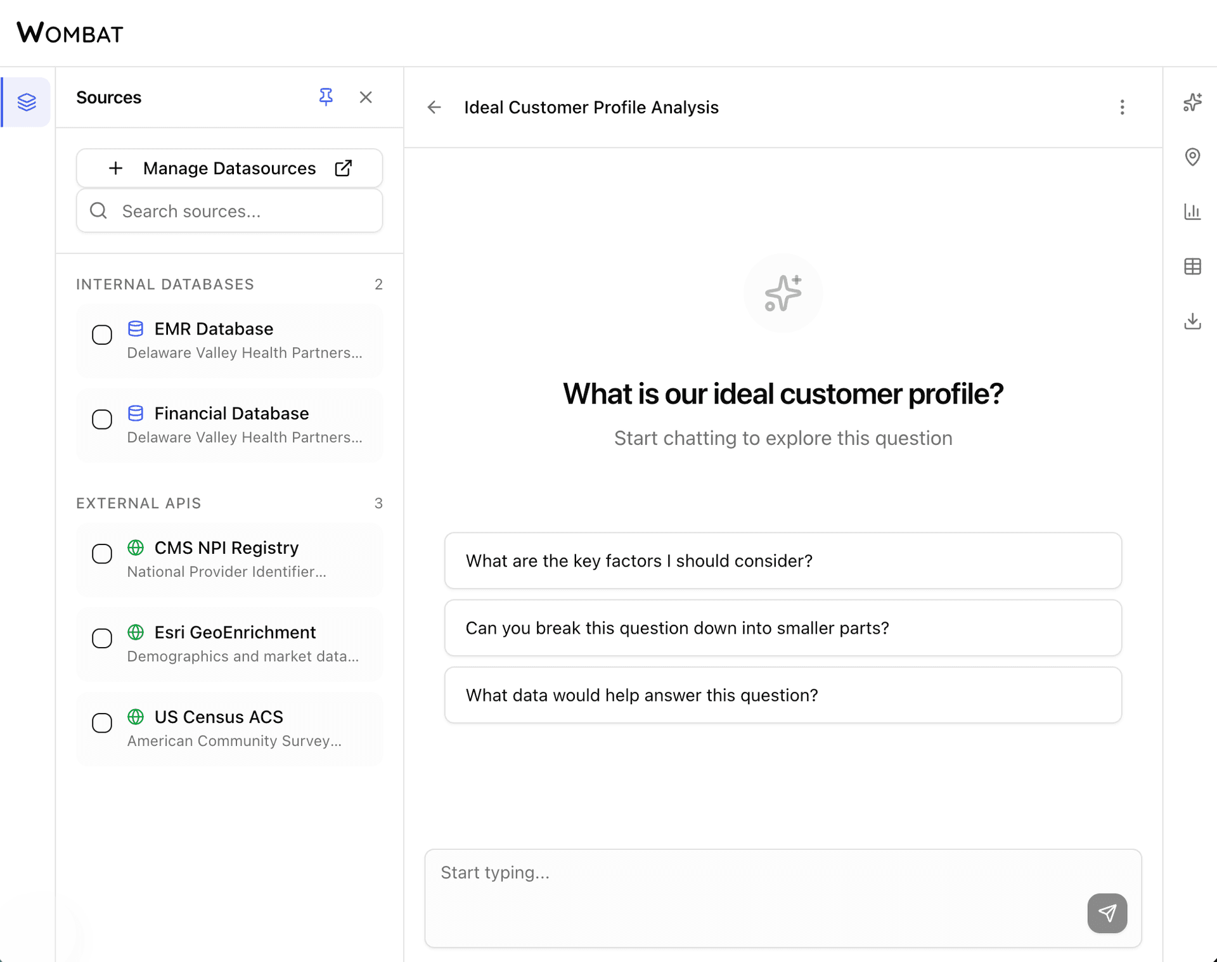Click the download icon in right sidebar
The height and width of the screenshot is (962, 1217).
click(x=1192, y=321)
